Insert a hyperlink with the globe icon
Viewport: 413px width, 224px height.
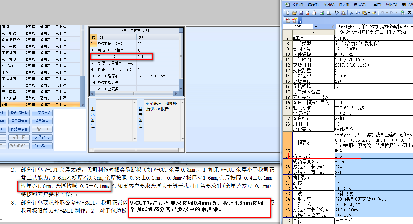403,13
